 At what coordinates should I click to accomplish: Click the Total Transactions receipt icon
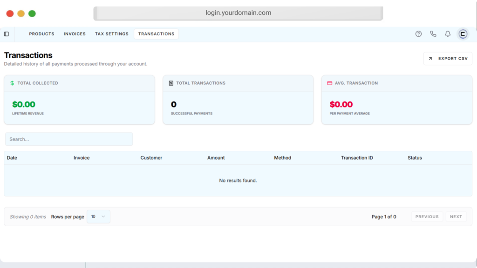point(171,83)
